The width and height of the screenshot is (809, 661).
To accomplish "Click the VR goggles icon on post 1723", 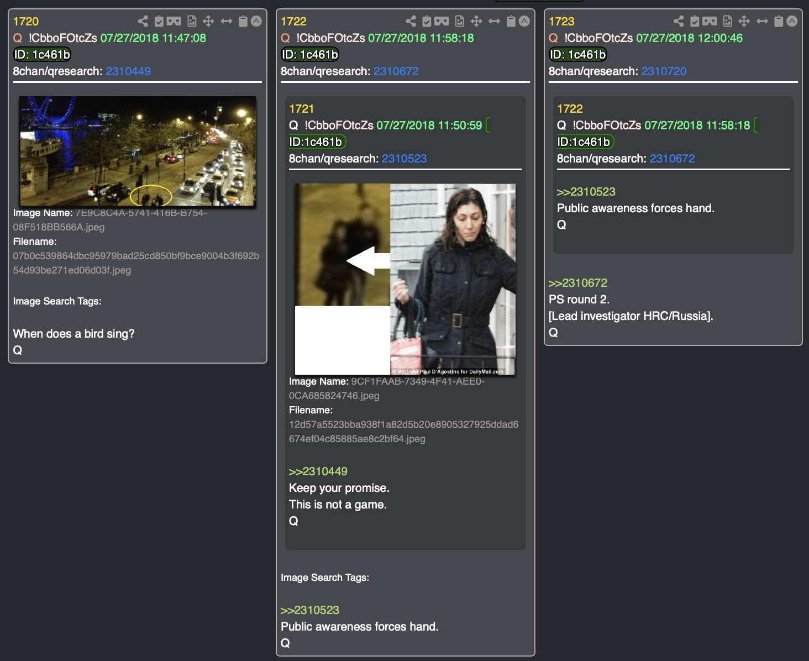I will click(x=710, y=22).
